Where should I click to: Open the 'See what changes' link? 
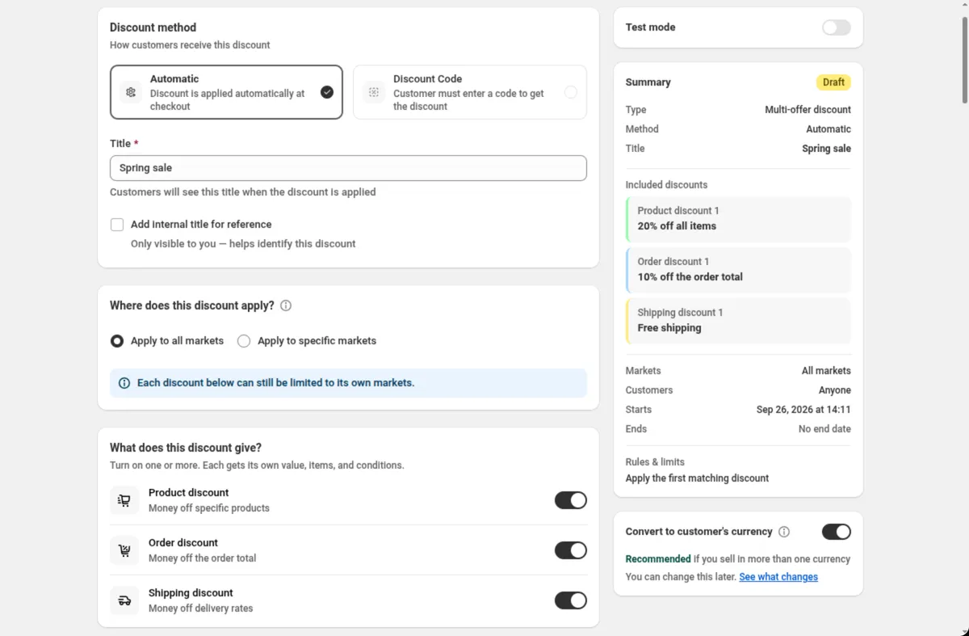[778, 577]
